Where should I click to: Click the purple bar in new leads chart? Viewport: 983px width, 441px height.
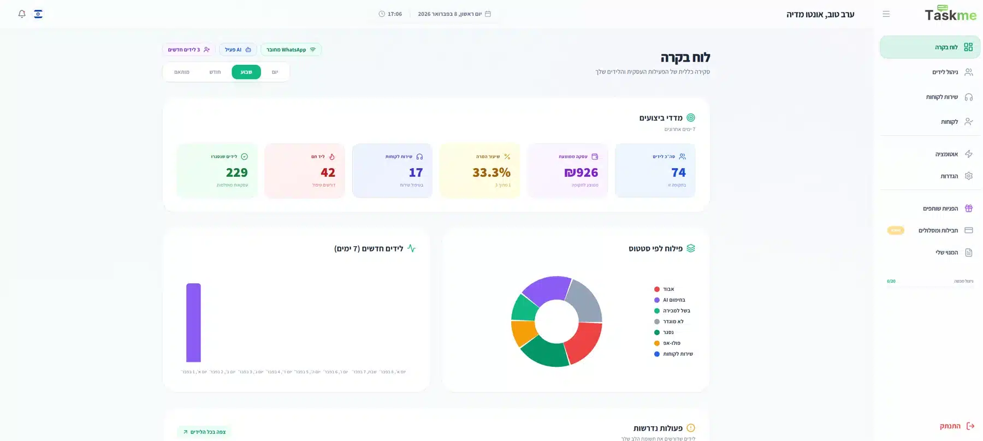click(193, 323)
